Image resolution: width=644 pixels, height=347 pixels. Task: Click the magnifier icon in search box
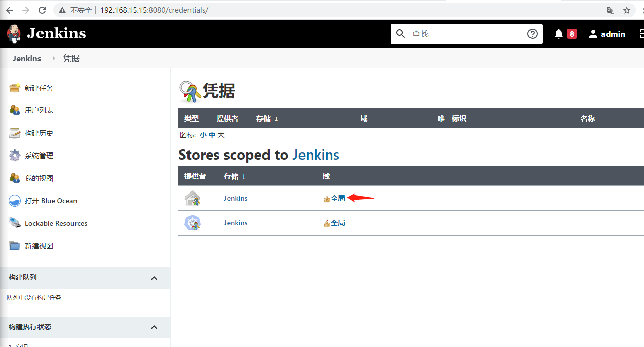click(401, 34)
